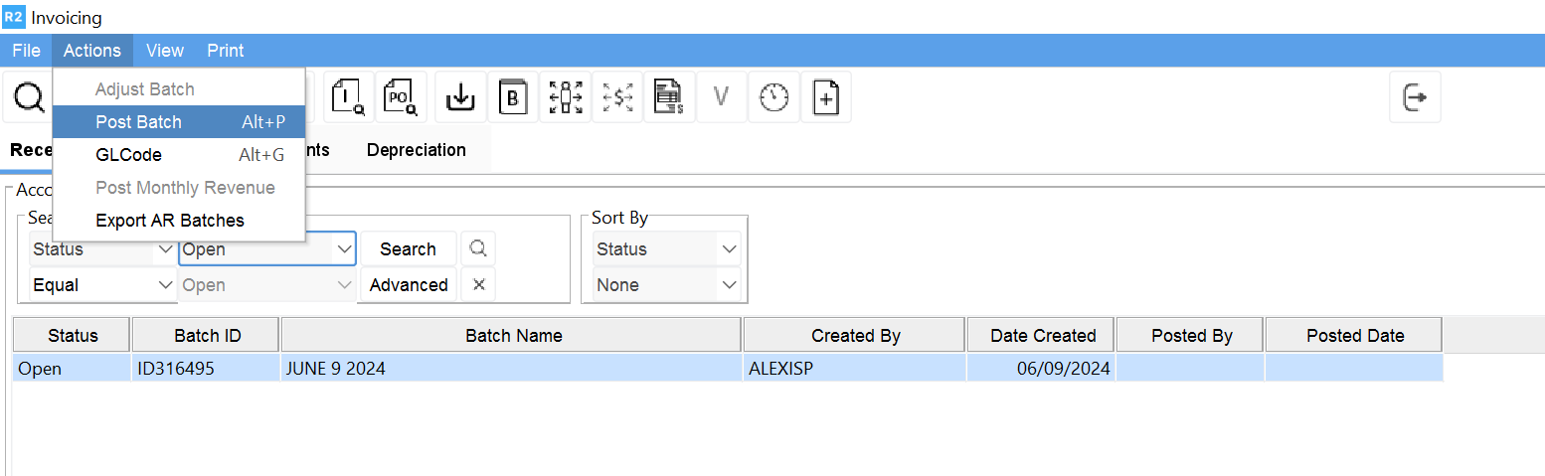Select the JUNE 9 2024 batch row
Image resolution: width=1545 pixels, height=476 pixels.
pyautogui.click(x=512, y=369)
